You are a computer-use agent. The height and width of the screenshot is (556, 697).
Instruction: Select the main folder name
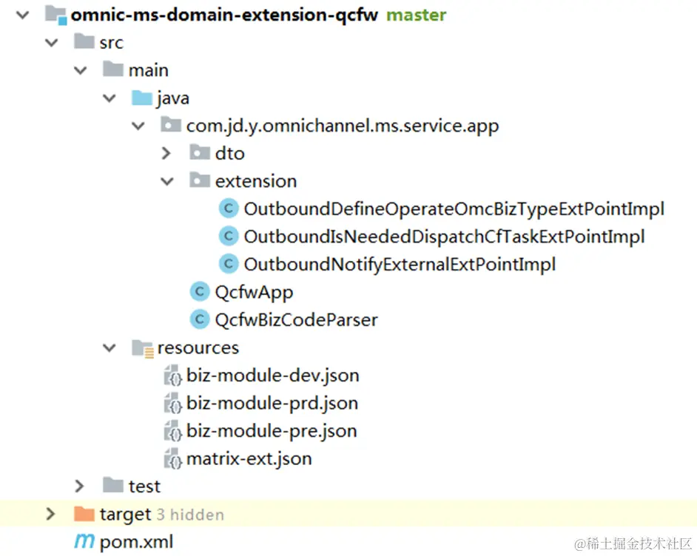(x=149, y=70)
